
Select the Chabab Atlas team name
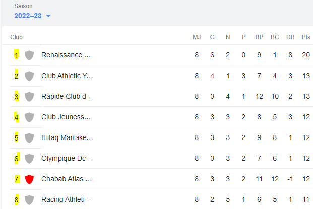[66, 179]
